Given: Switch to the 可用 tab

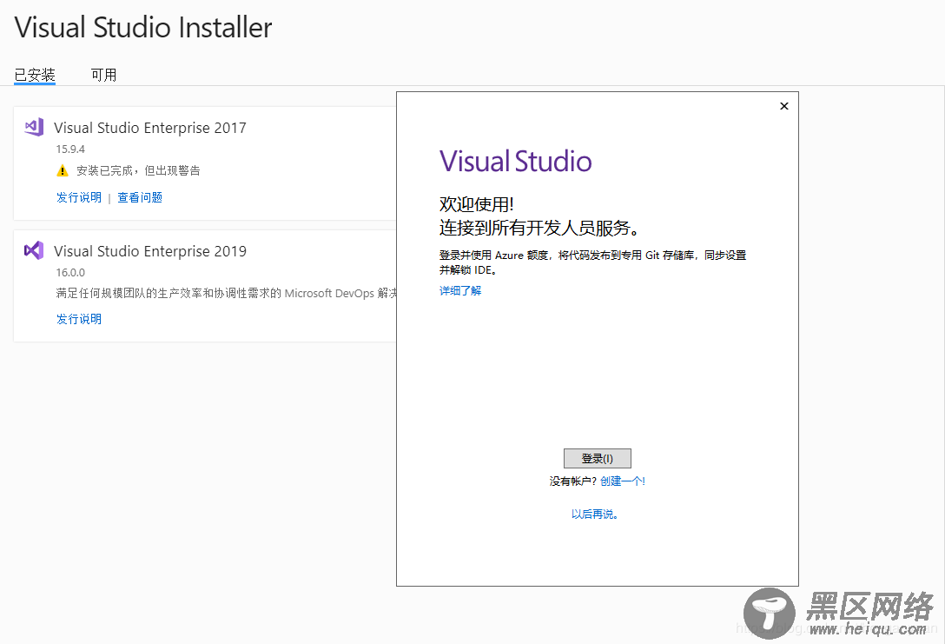Looking at the screenshot, I should pos(103,75).
